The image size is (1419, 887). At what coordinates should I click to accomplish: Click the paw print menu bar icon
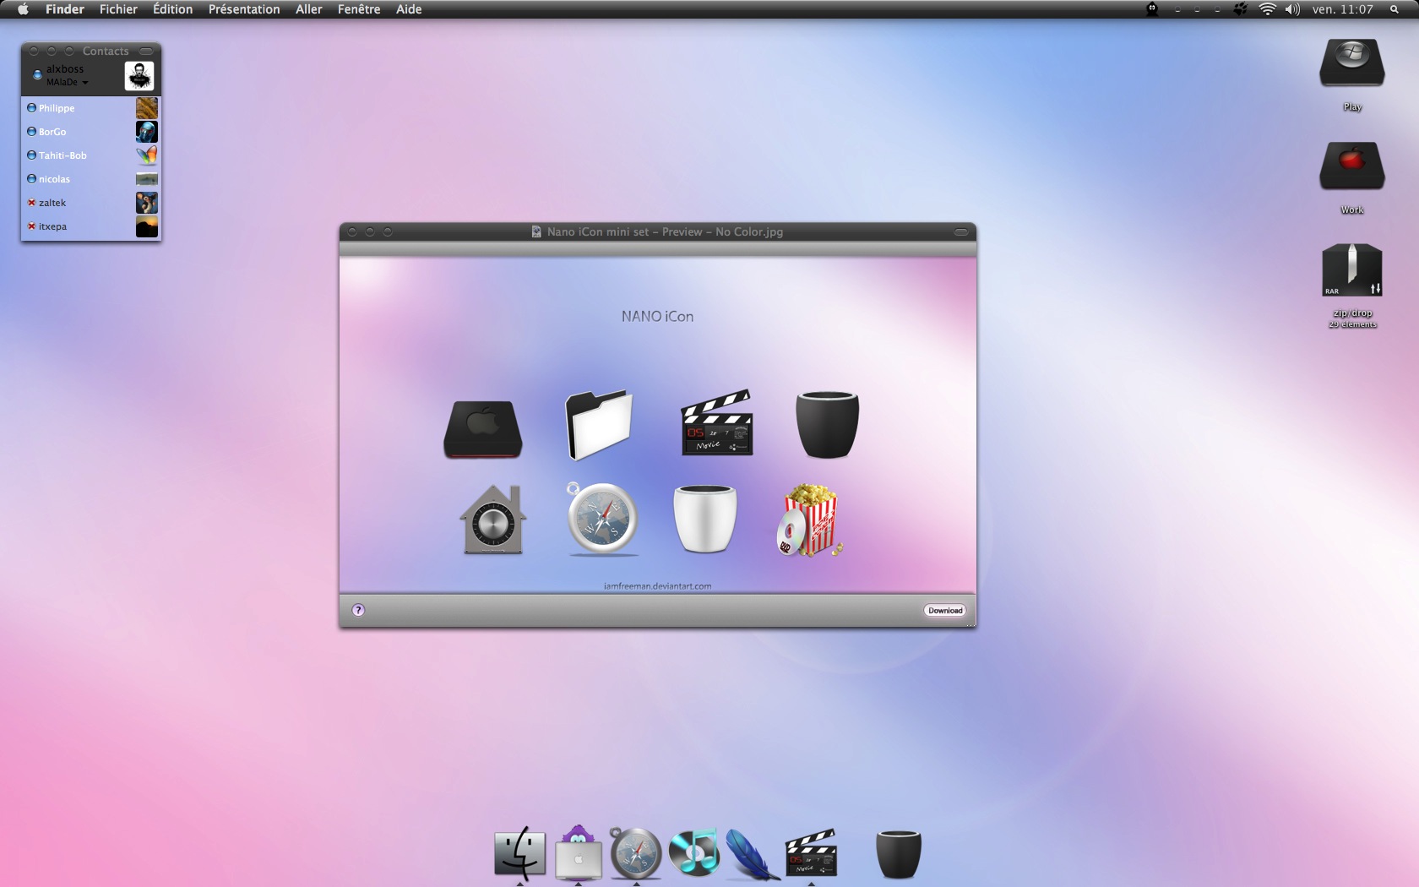(x=1240, y=9)
